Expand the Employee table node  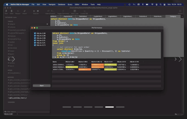coord(8,36)
